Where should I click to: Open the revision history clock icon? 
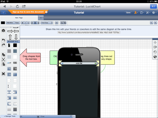click(155, 52)
